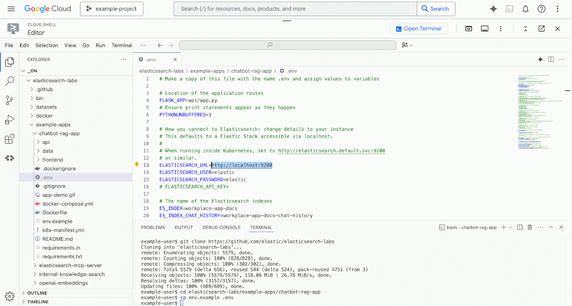The width and height of the screenshot is (572, 306).
Task: Open Run and Debug view
Action: click(10, 120)
